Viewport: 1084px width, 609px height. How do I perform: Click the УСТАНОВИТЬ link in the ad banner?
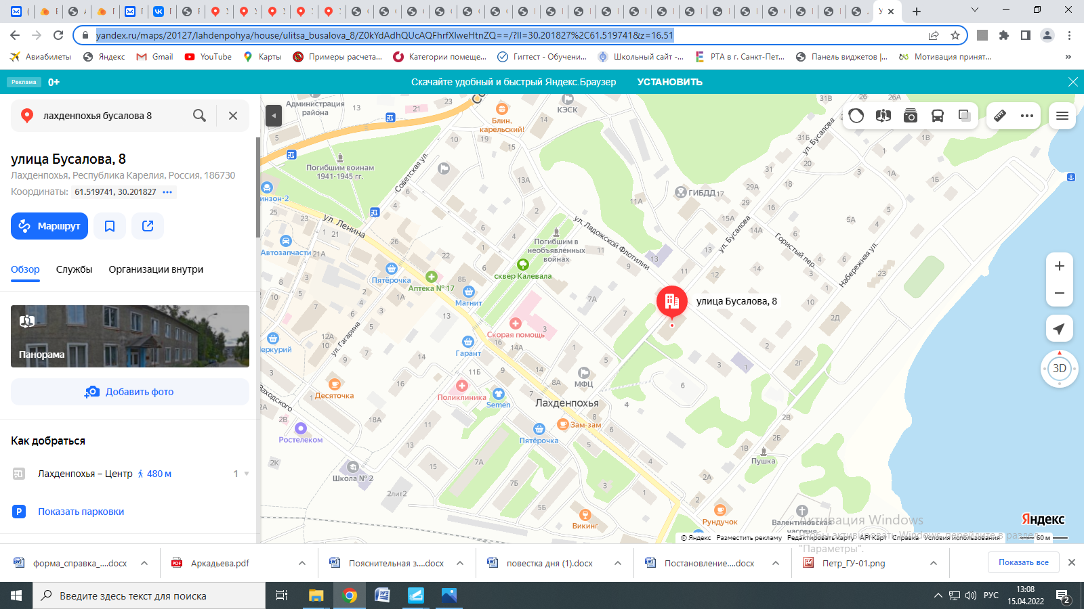669,82
